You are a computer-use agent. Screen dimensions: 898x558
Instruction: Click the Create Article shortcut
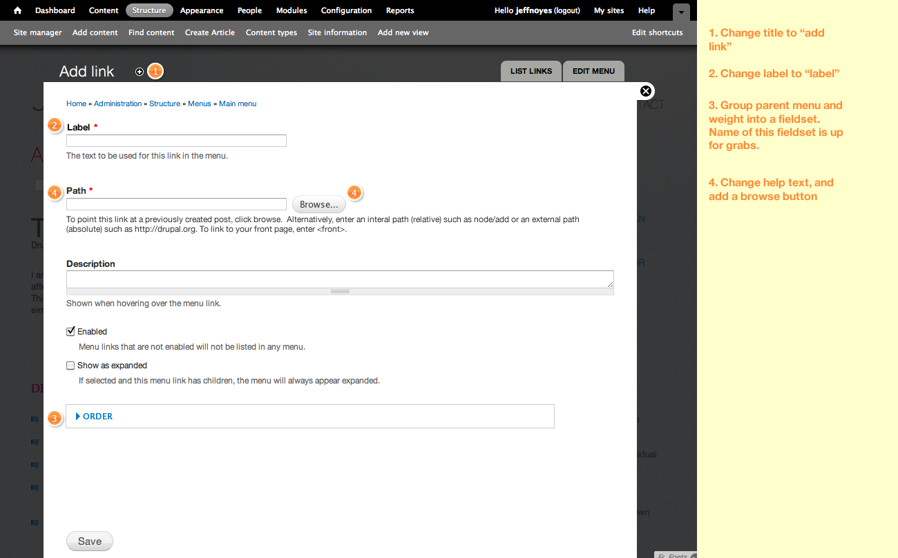click(210, 32)
